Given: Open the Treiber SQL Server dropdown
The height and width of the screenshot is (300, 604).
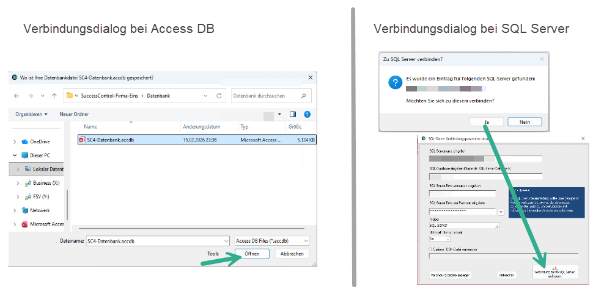Looking at the screenshot, I should 497,226.
